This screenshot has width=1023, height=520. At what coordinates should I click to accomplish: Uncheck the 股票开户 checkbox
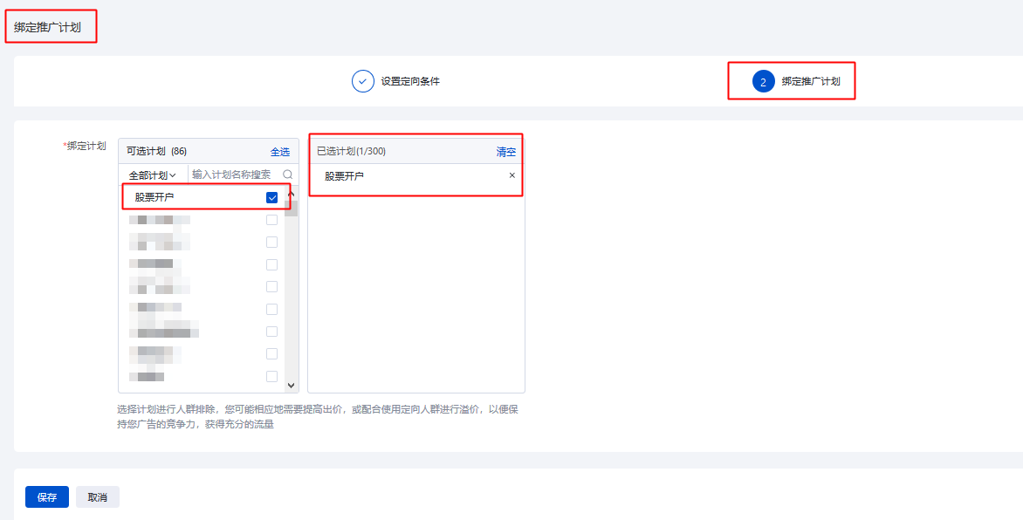pos(272,198)
